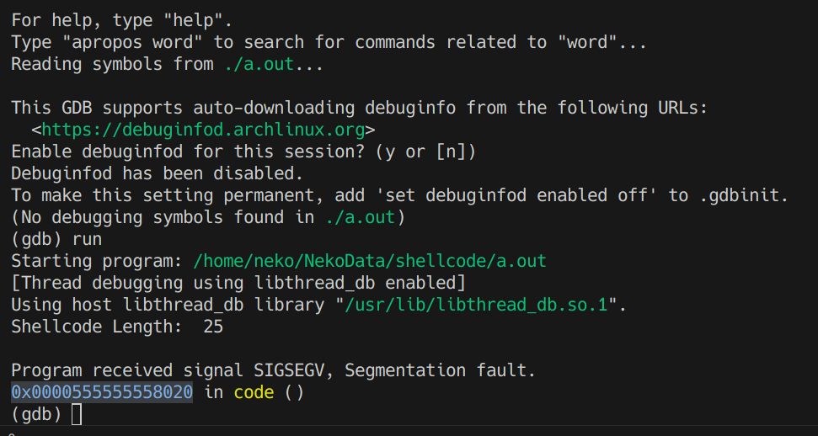Click the /usr/lib/libthread_db.so.1 library path
This screenshot has width=818, height=436.
(x=477, y=305)
